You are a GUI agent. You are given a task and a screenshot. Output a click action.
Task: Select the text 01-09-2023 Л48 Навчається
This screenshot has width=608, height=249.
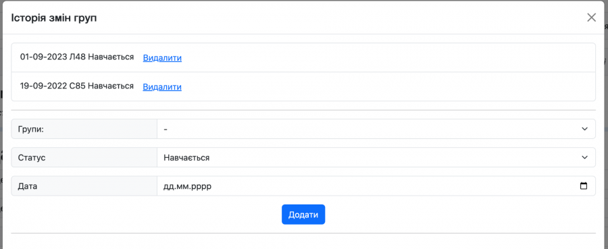(77, 57)
